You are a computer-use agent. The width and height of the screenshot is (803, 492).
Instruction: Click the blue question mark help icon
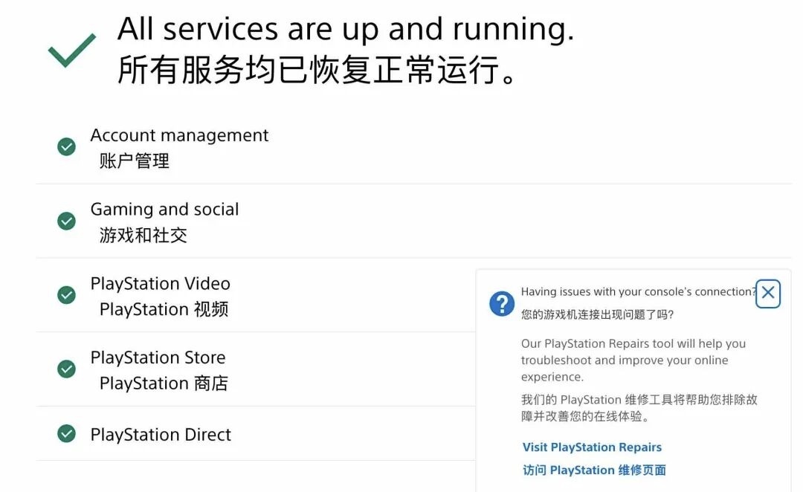pyautogui.click(x=502, y=303)
